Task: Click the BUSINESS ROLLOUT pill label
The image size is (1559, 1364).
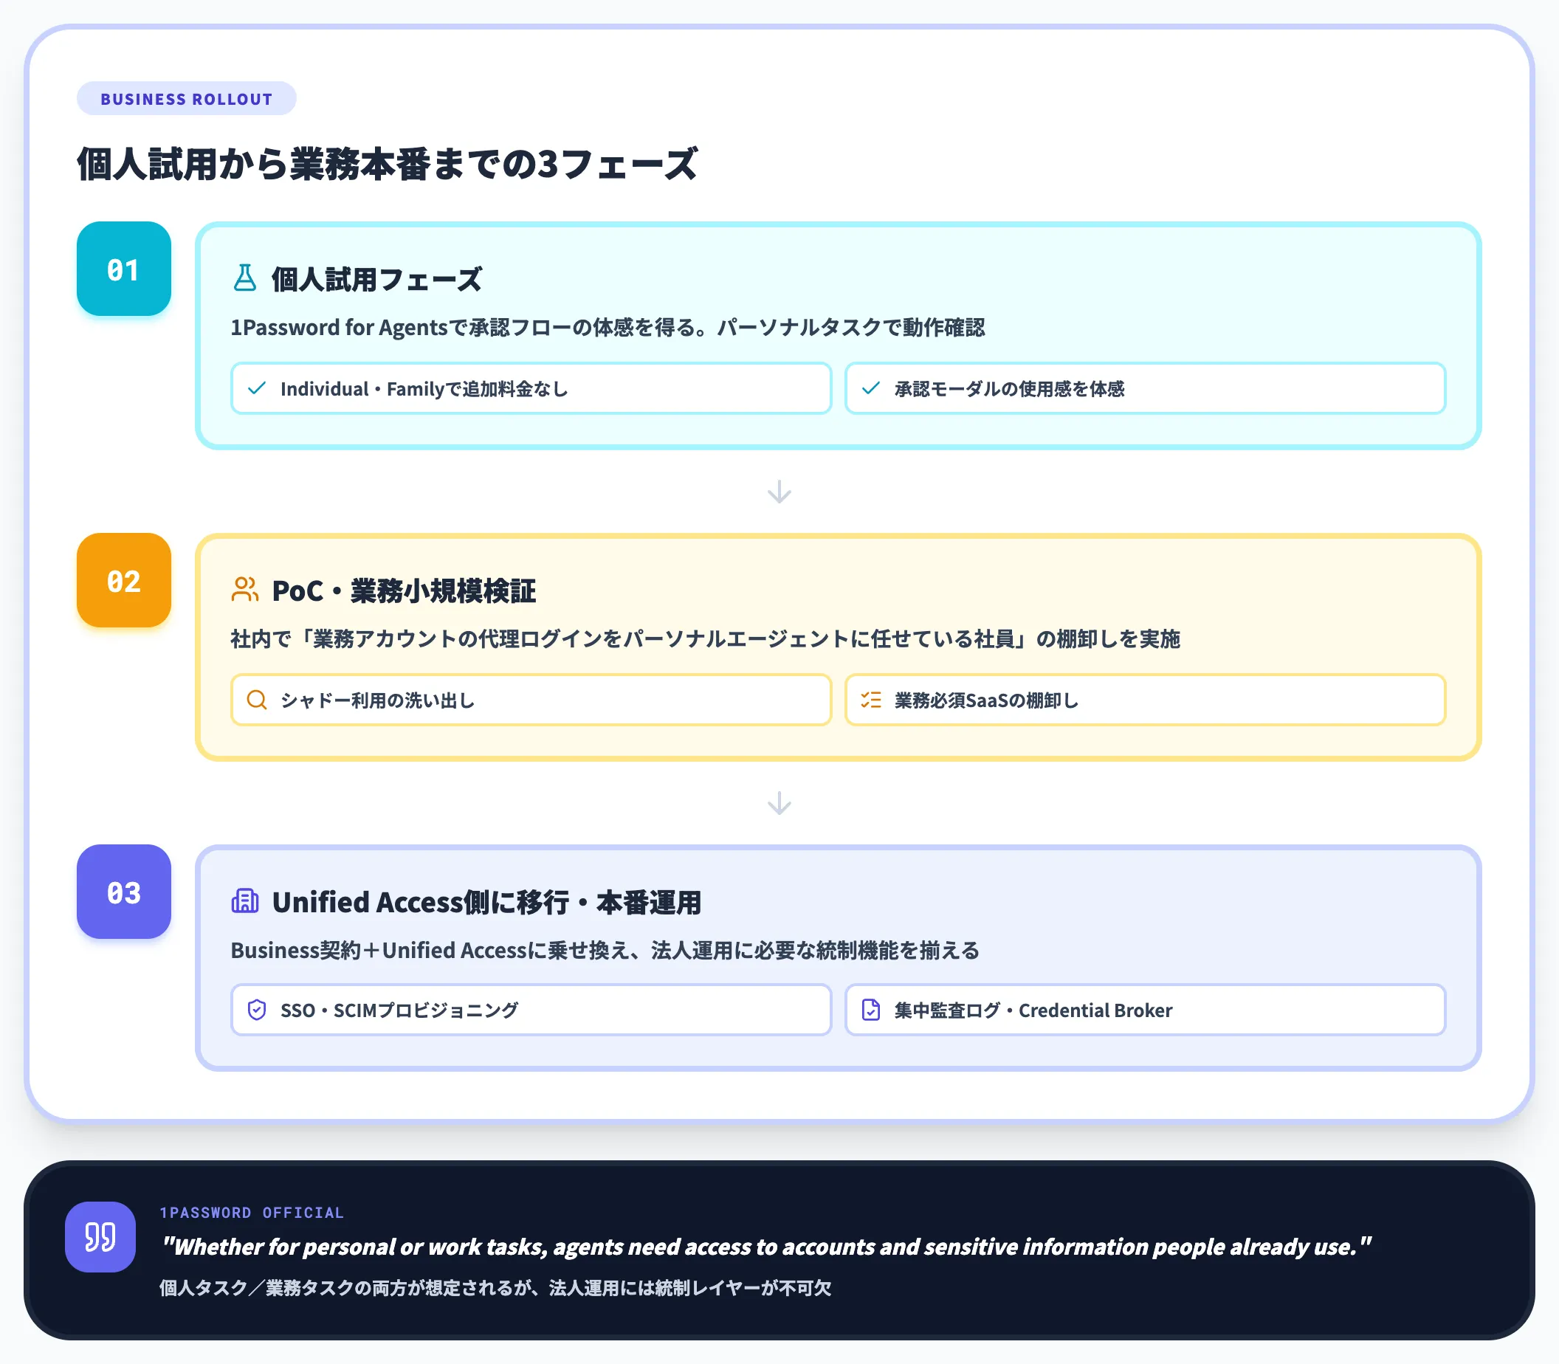Action: tap(187, 99)
